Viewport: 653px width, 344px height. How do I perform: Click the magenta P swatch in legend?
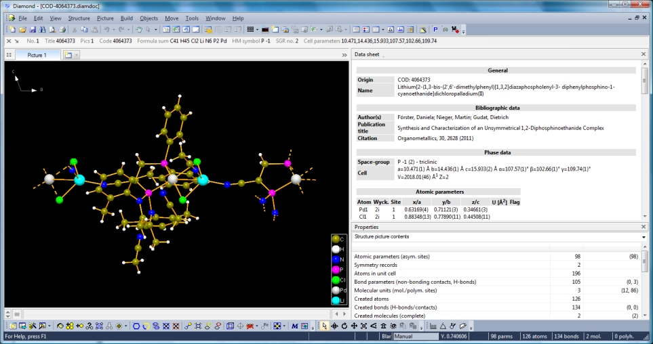(x=335, y=270)
